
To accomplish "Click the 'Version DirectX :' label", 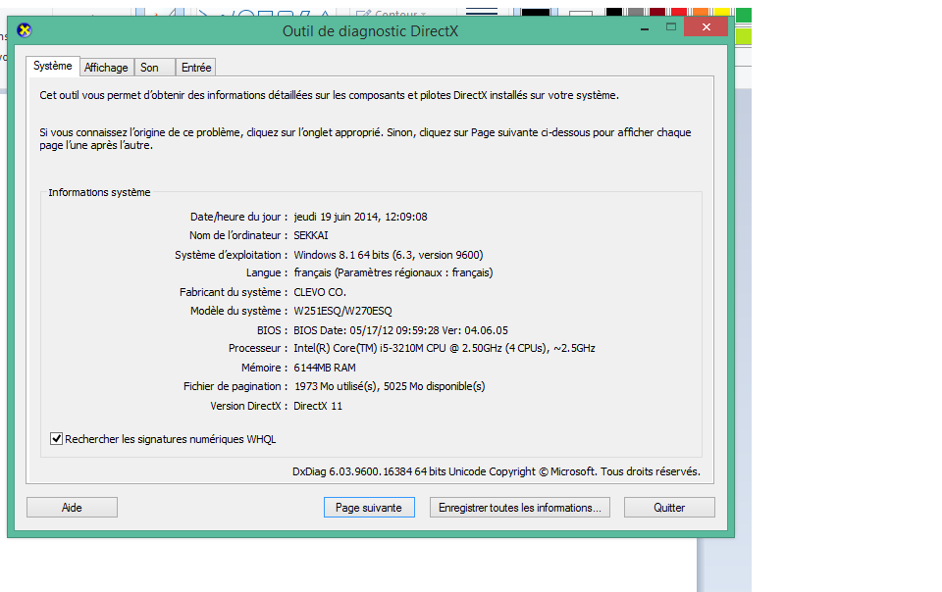I will (249, 406).
